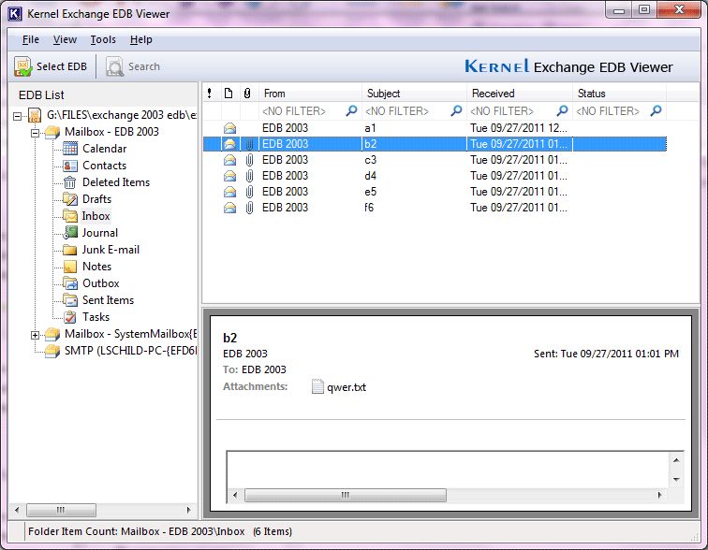
Task: Click the paperclip icon of message c3
Action: pos(249,160)
